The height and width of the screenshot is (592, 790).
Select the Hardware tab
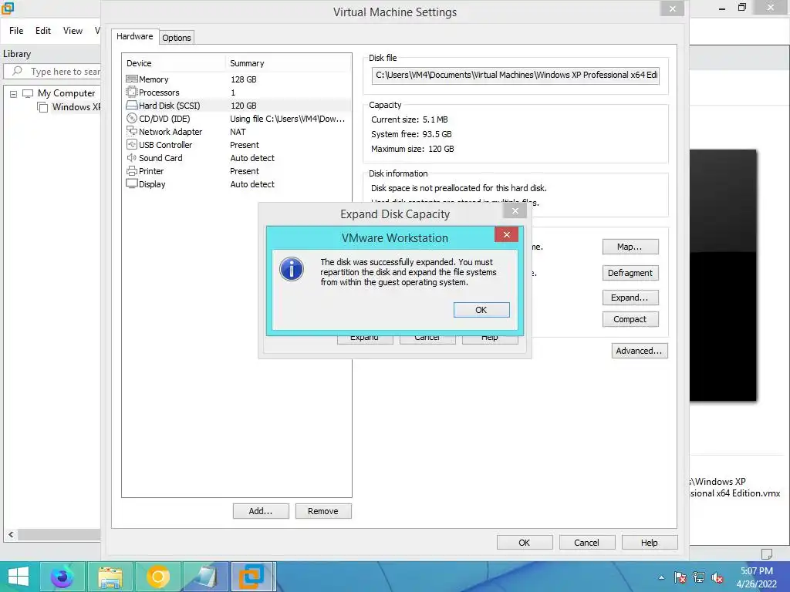point(134,36)
